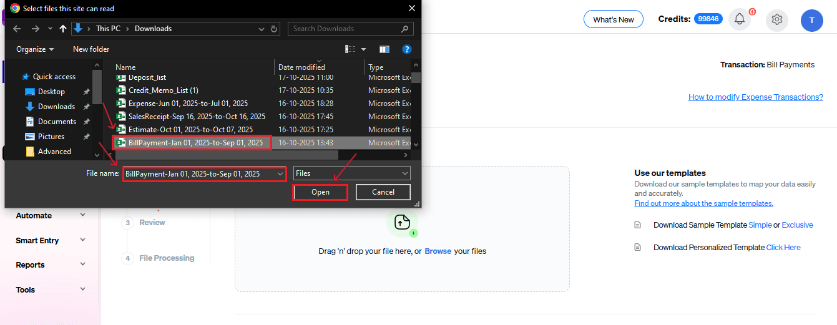Screen dimensions: 837x325
Task: Create a New folder
Action: 91,49
